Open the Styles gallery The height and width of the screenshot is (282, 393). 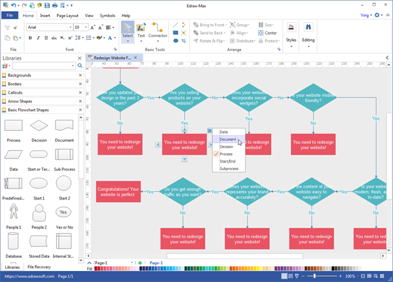(x=291, y=35)
